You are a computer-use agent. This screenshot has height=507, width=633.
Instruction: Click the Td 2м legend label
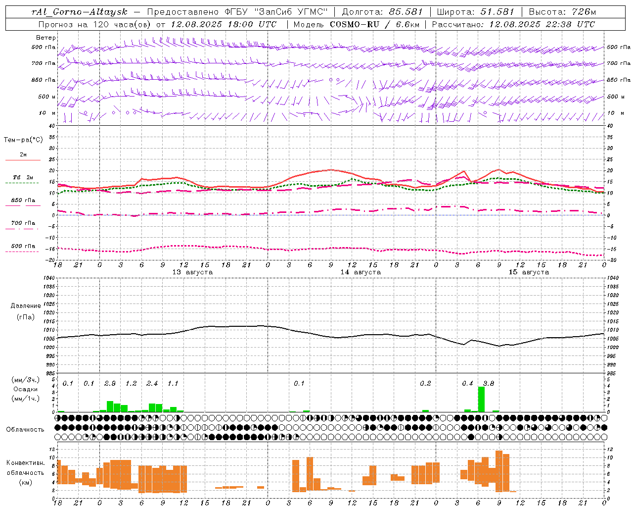pyautogui.click(x=23, y=177)
